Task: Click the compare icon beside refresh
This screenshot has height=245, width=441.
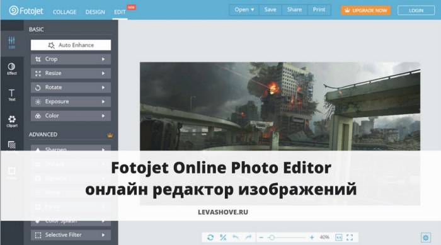Action: (x=223, y=237)
